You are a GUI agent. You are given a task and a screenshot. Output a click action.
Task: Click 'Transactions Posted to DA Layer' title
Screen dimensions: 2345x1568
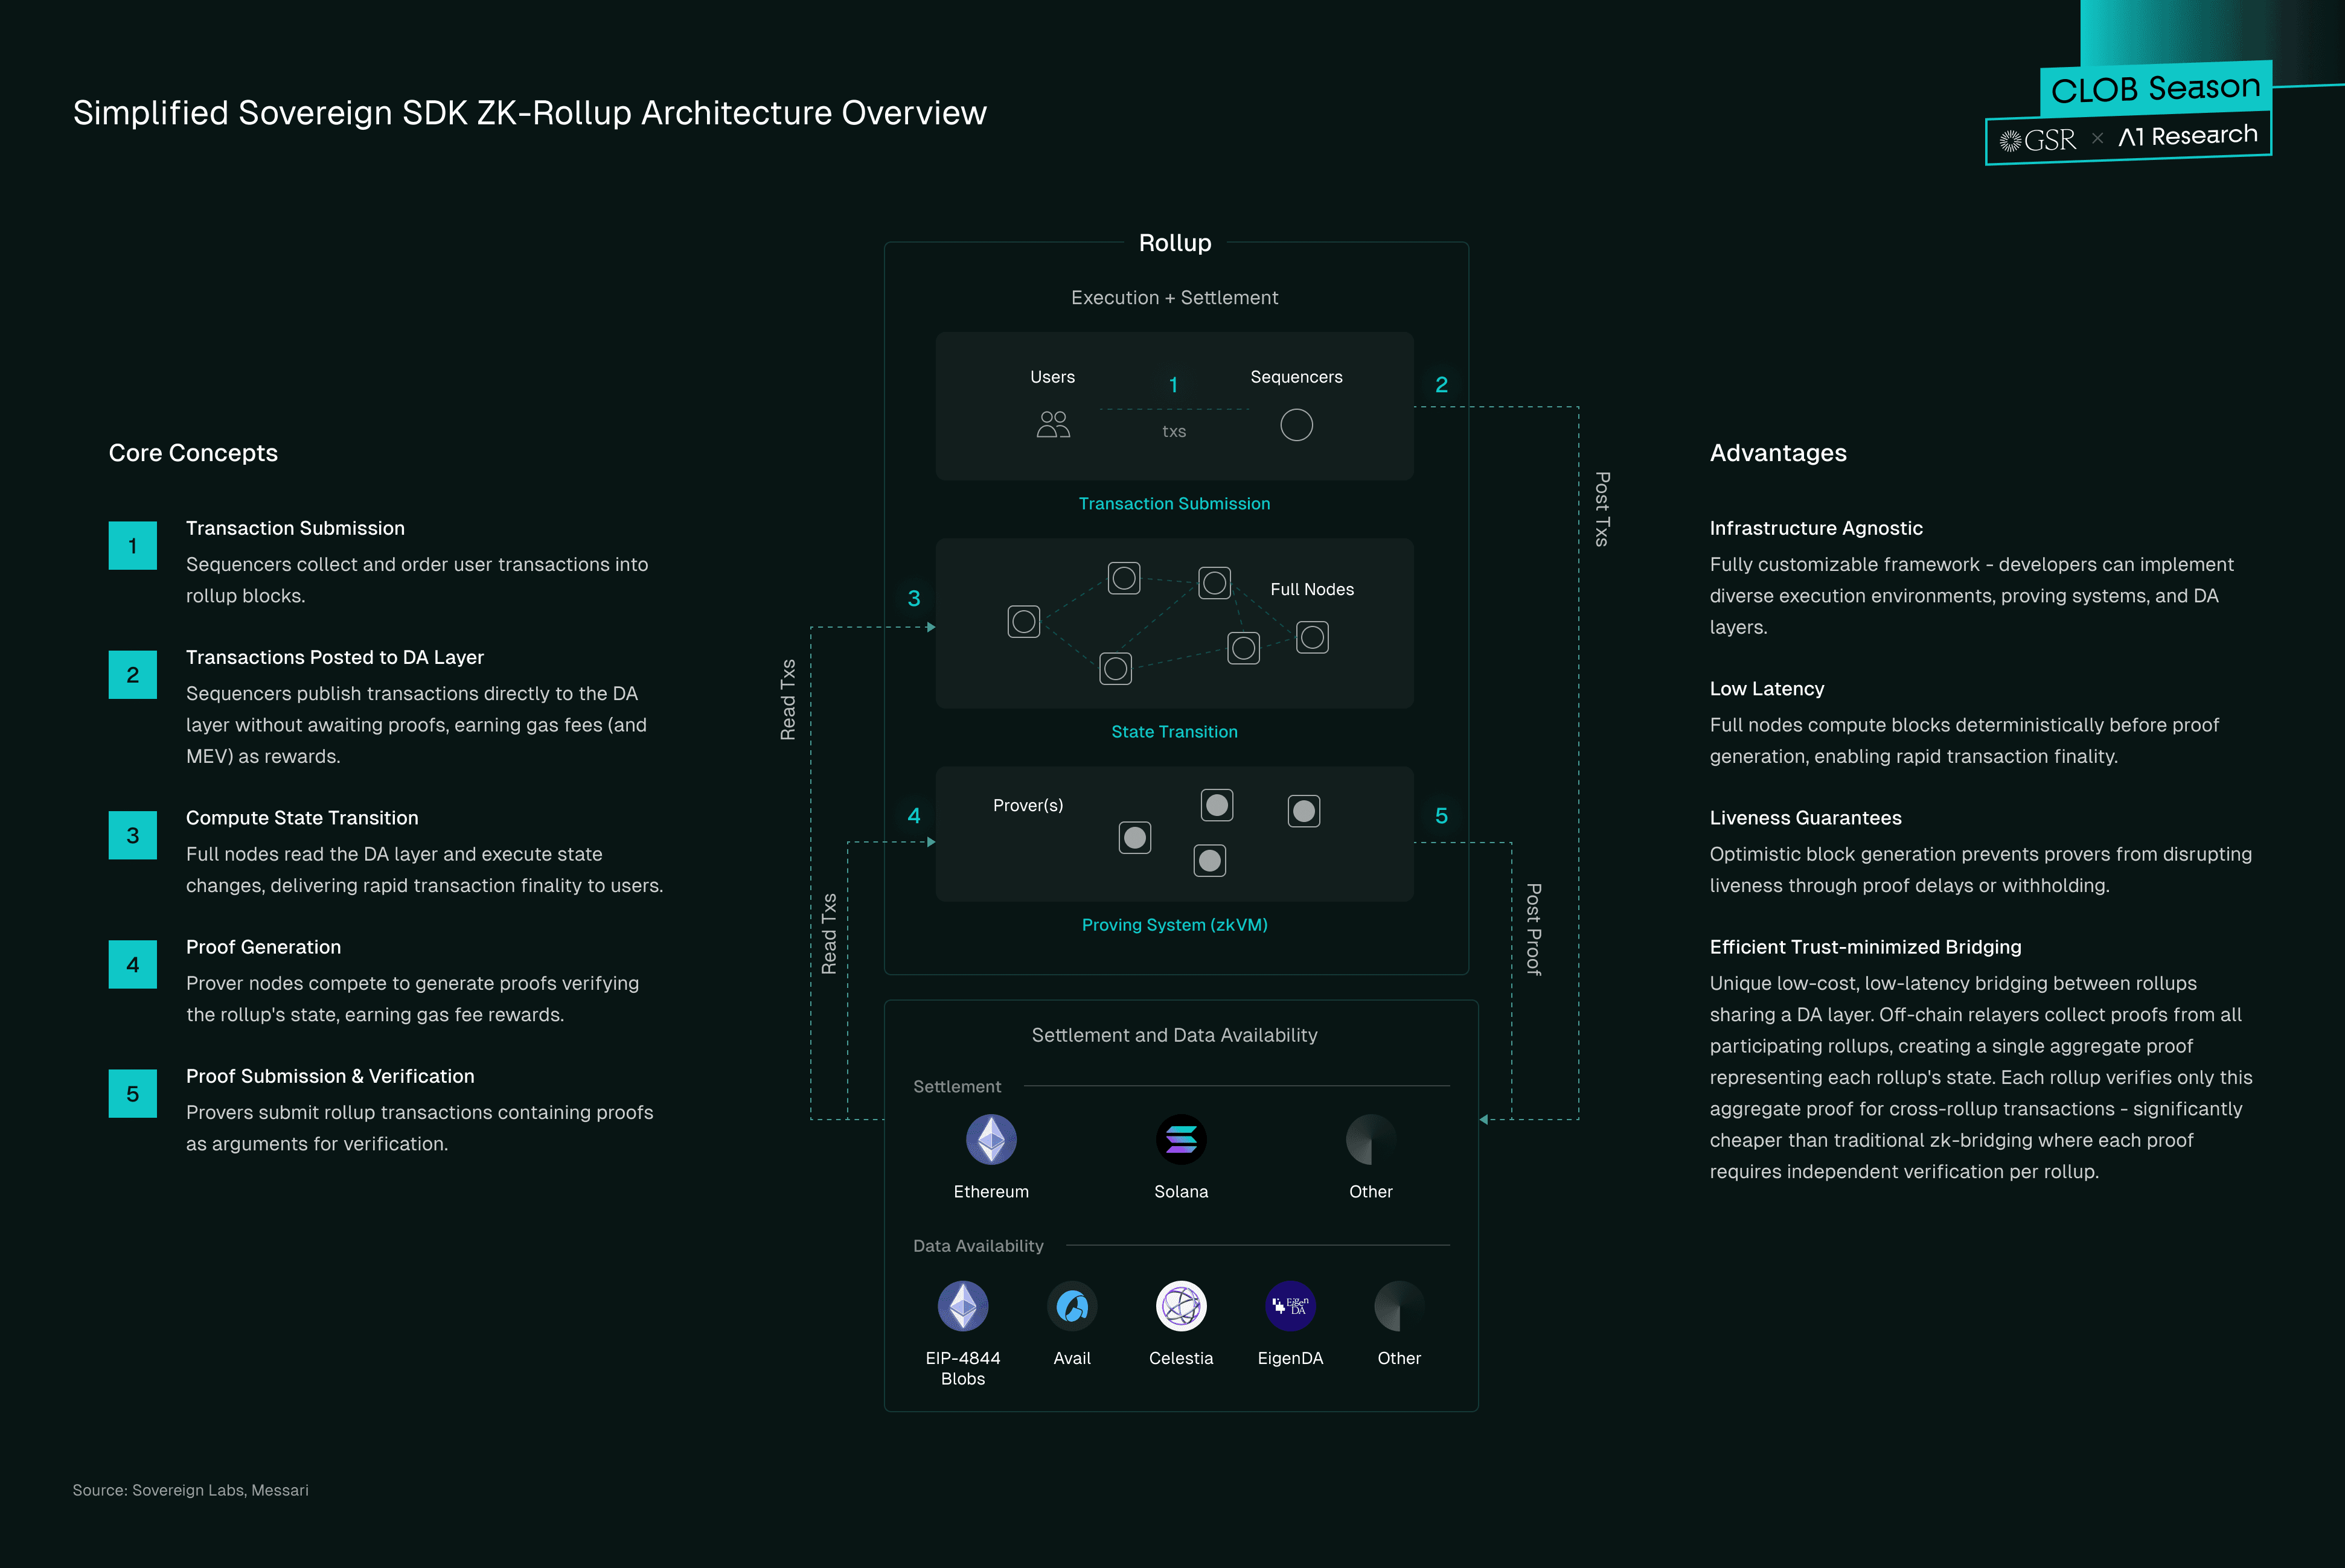335,657
